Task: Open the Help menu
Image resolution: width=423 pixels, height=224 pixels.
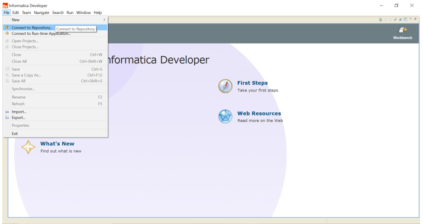Action: click(98, 12)
